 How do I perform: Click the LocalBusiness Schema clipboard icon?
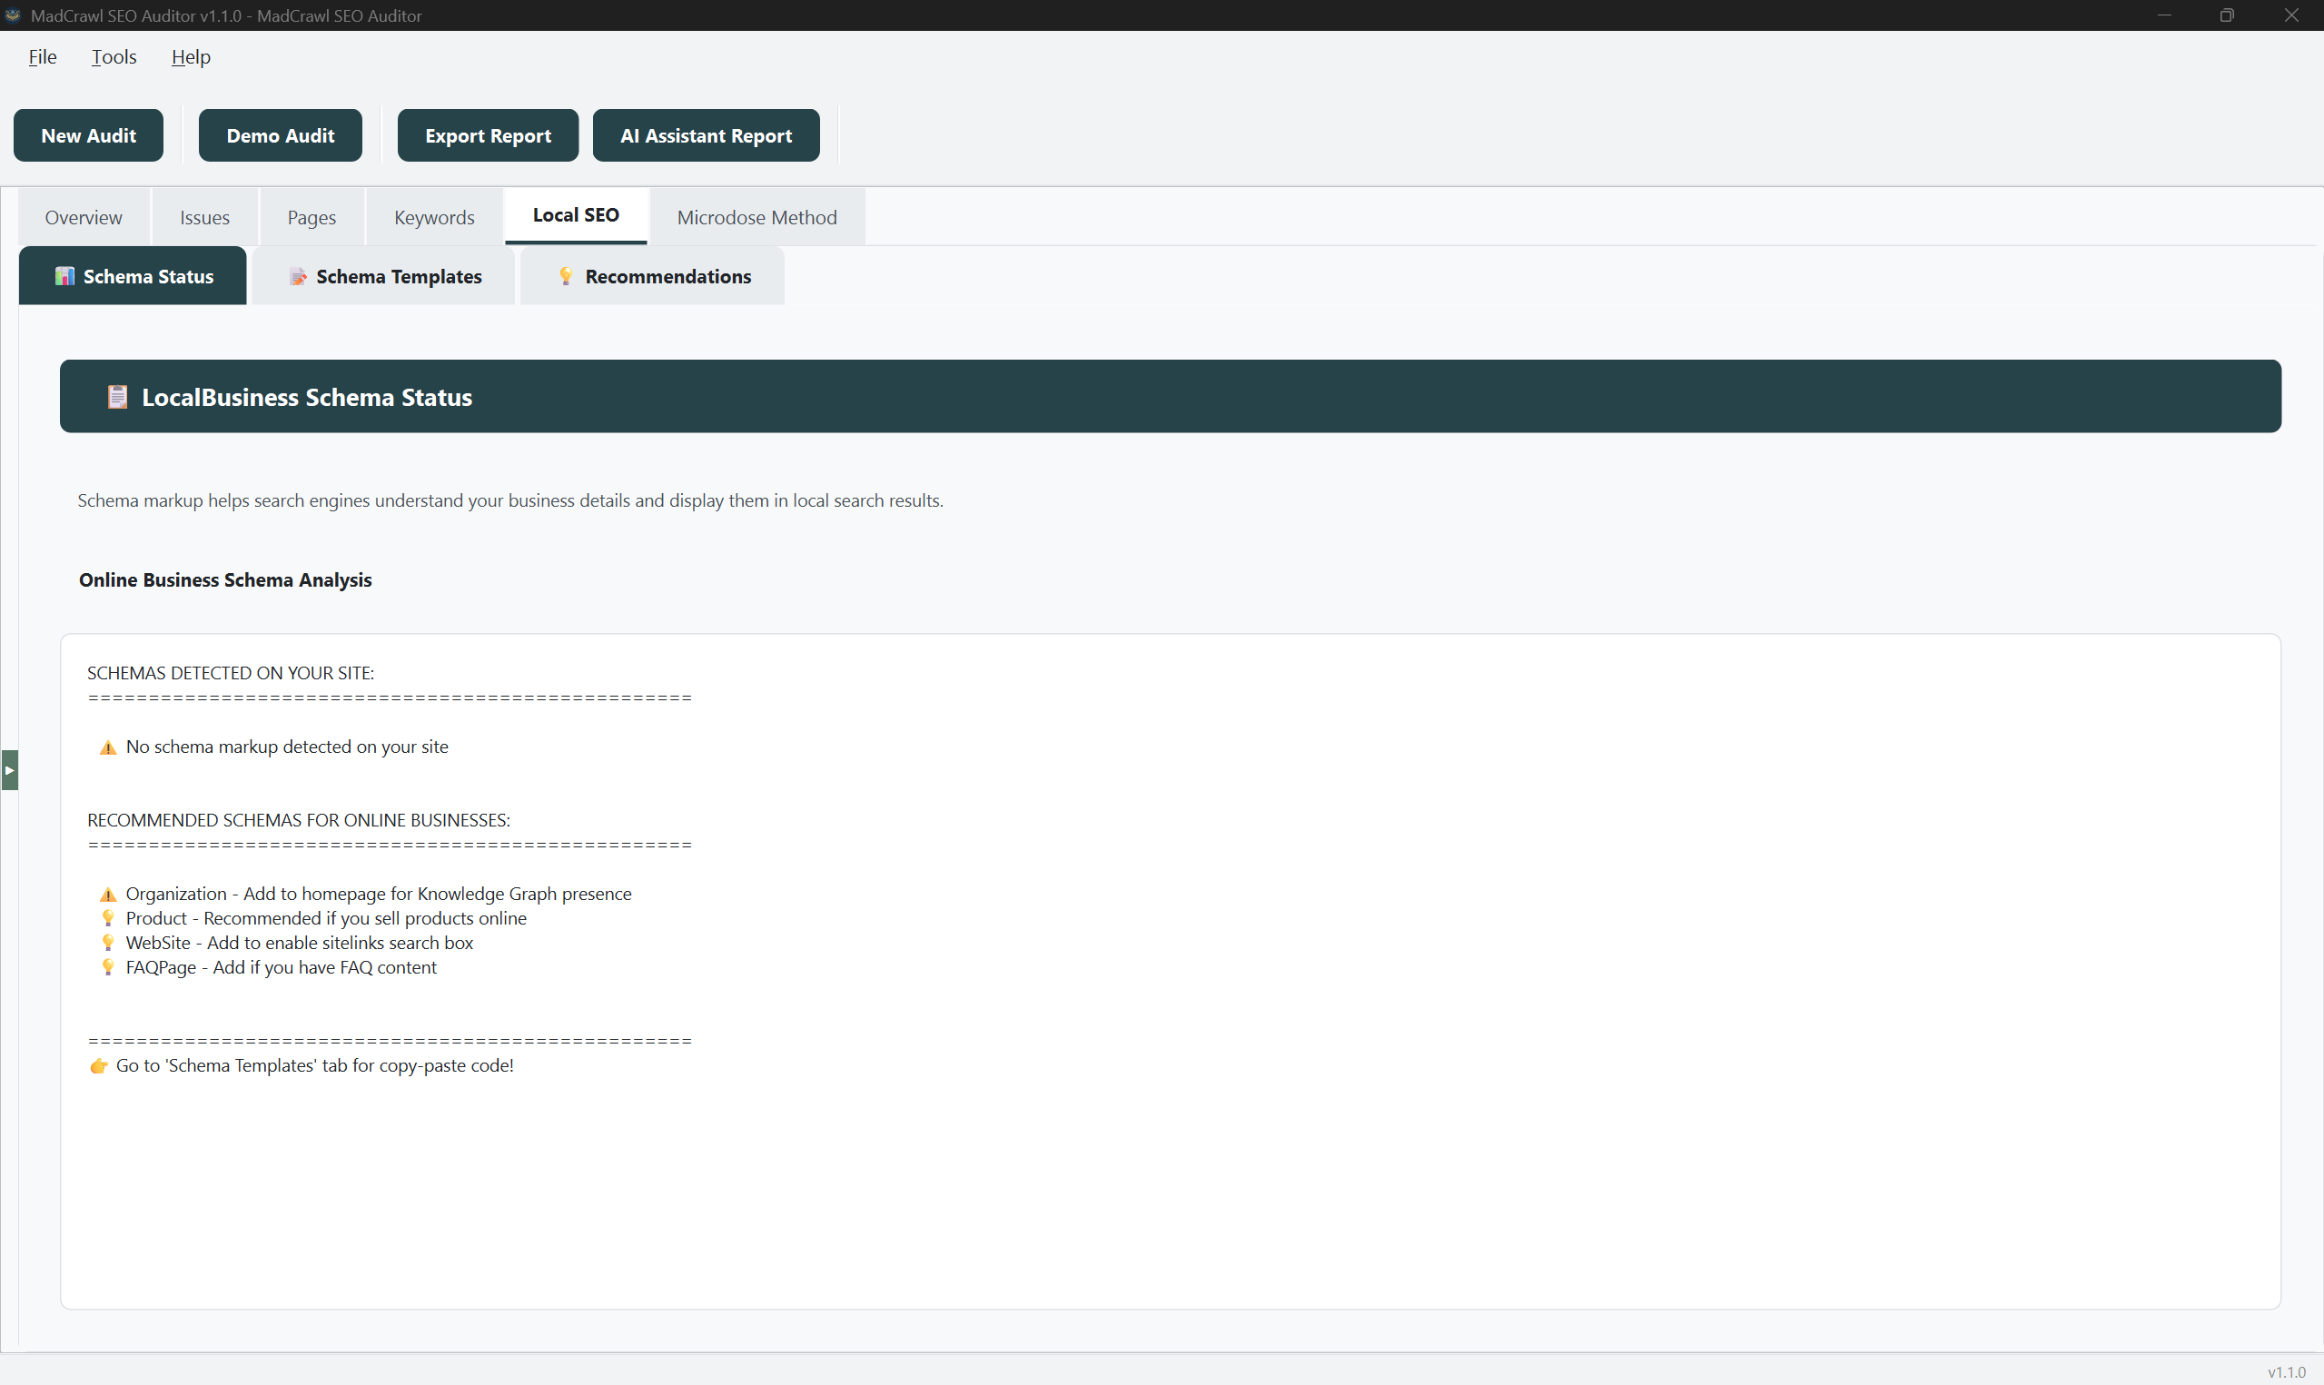click(x=116, y=397)
